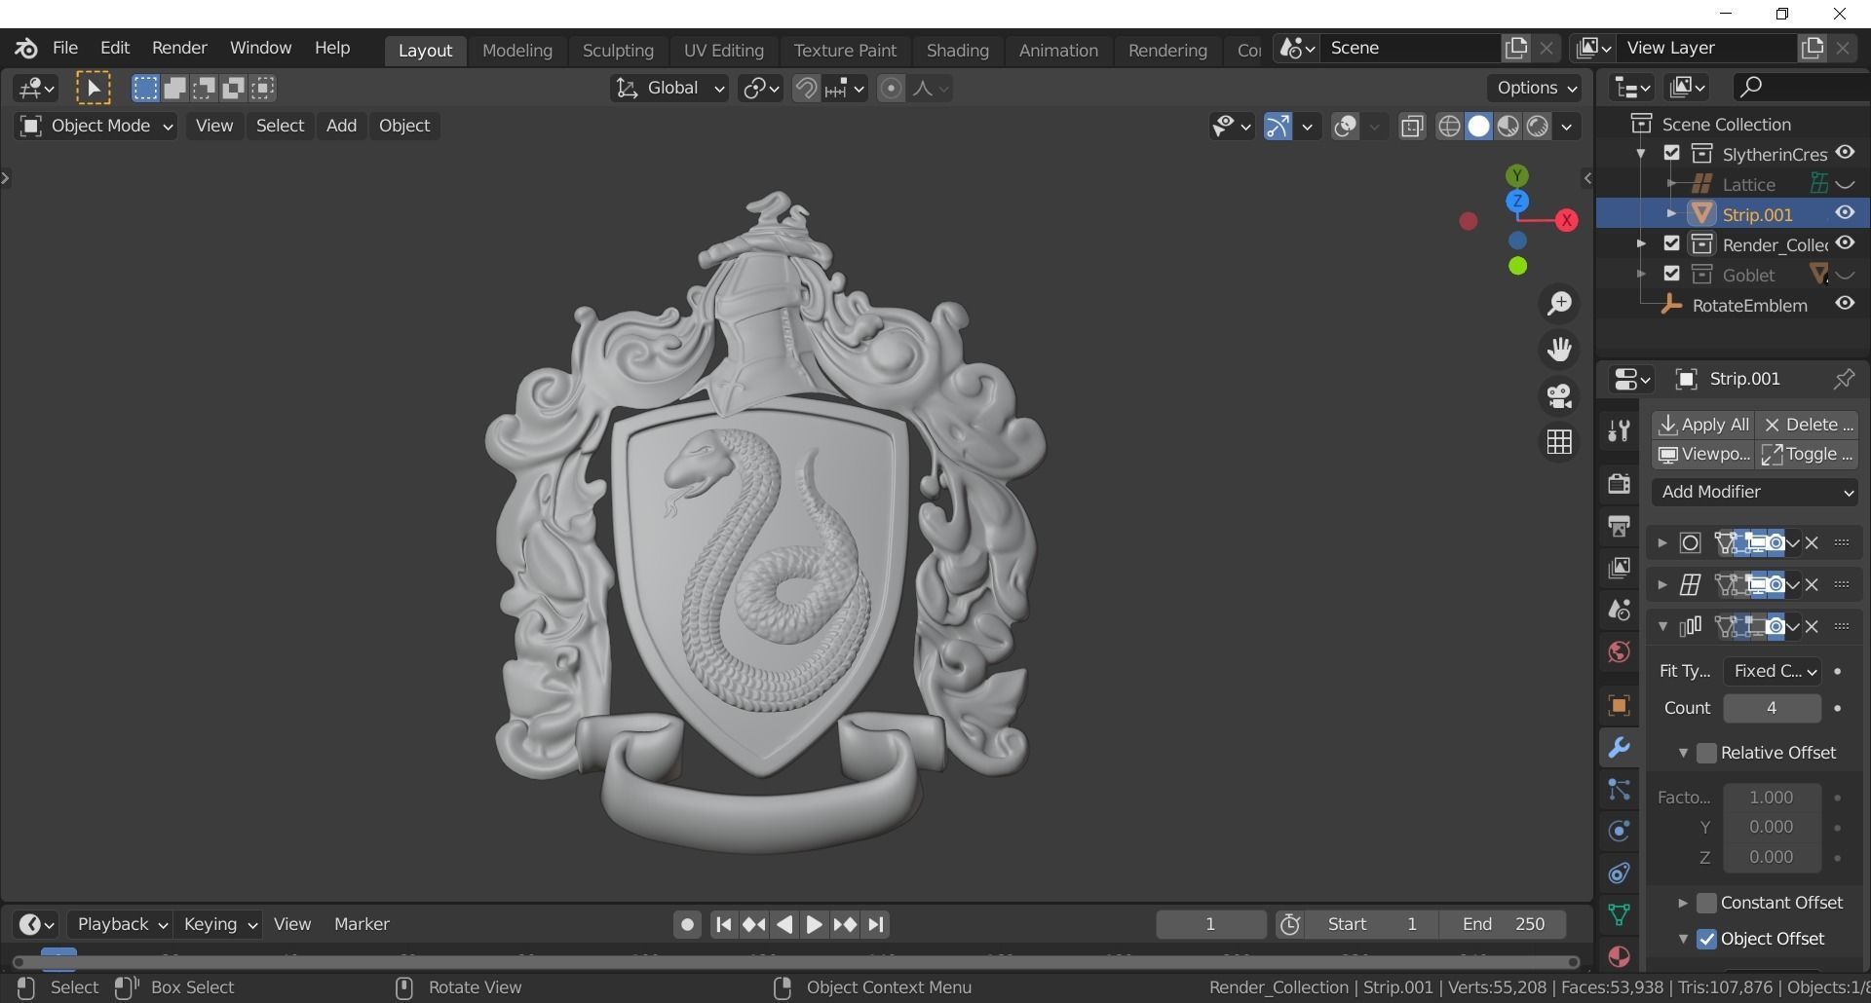Toggle SlytherinCrest collection checkbox
Image resolution: width=1871 pixels, height=1003 pixels.
(x=1672, y=153)
